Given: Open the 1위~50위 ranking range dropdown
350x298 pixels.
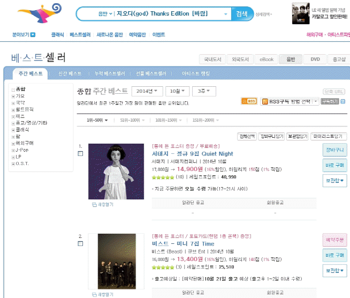Looking at the screenshot, I should coord(97,120).
